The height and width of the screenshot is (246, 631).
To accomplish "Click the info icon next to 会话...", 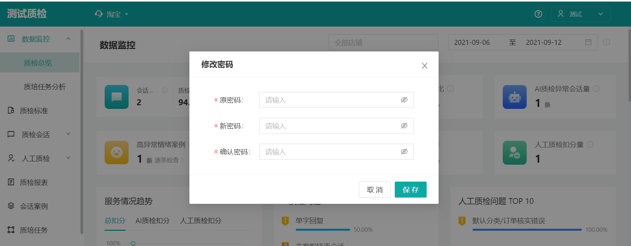I will (165, 90).
